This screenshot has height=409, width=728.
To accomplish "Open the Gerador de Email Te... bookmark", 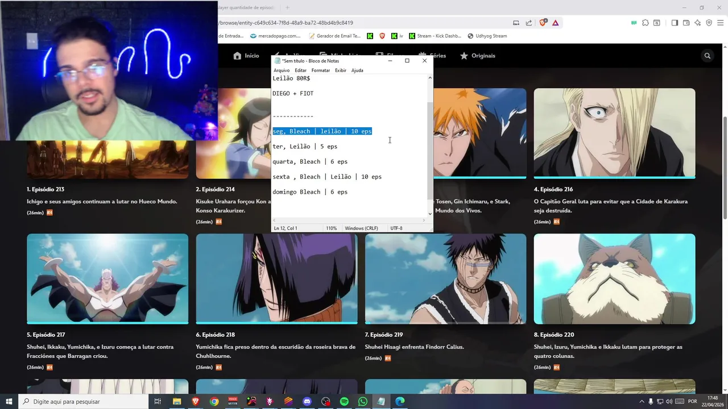I will pyautogui.click(x=334, y=36).
